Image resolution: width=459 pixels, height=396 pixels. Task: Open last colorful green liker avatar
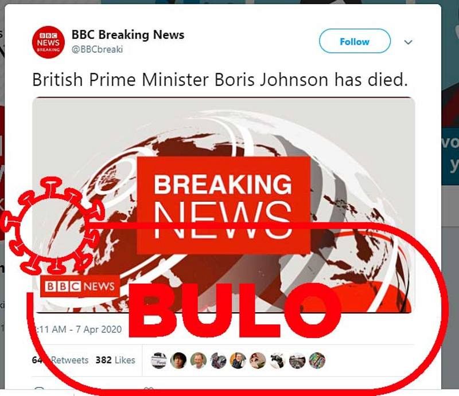[x=317, y=360]
